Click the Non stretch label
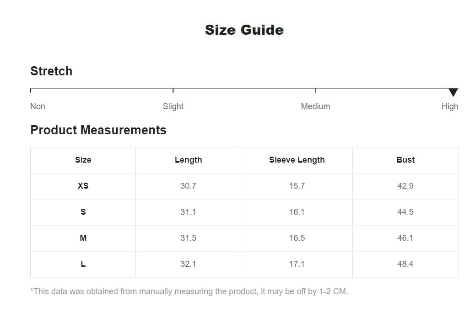Screen dimensions: 475x317 (x=38, y=106)
